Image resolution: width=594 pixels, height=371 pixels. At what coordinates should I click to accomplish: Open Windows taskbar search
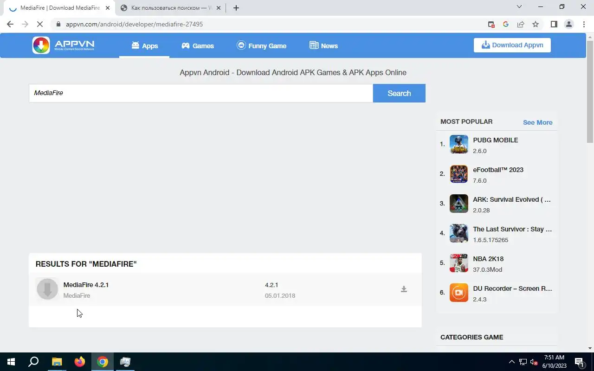pyautogui.click(x=33, y=362)
